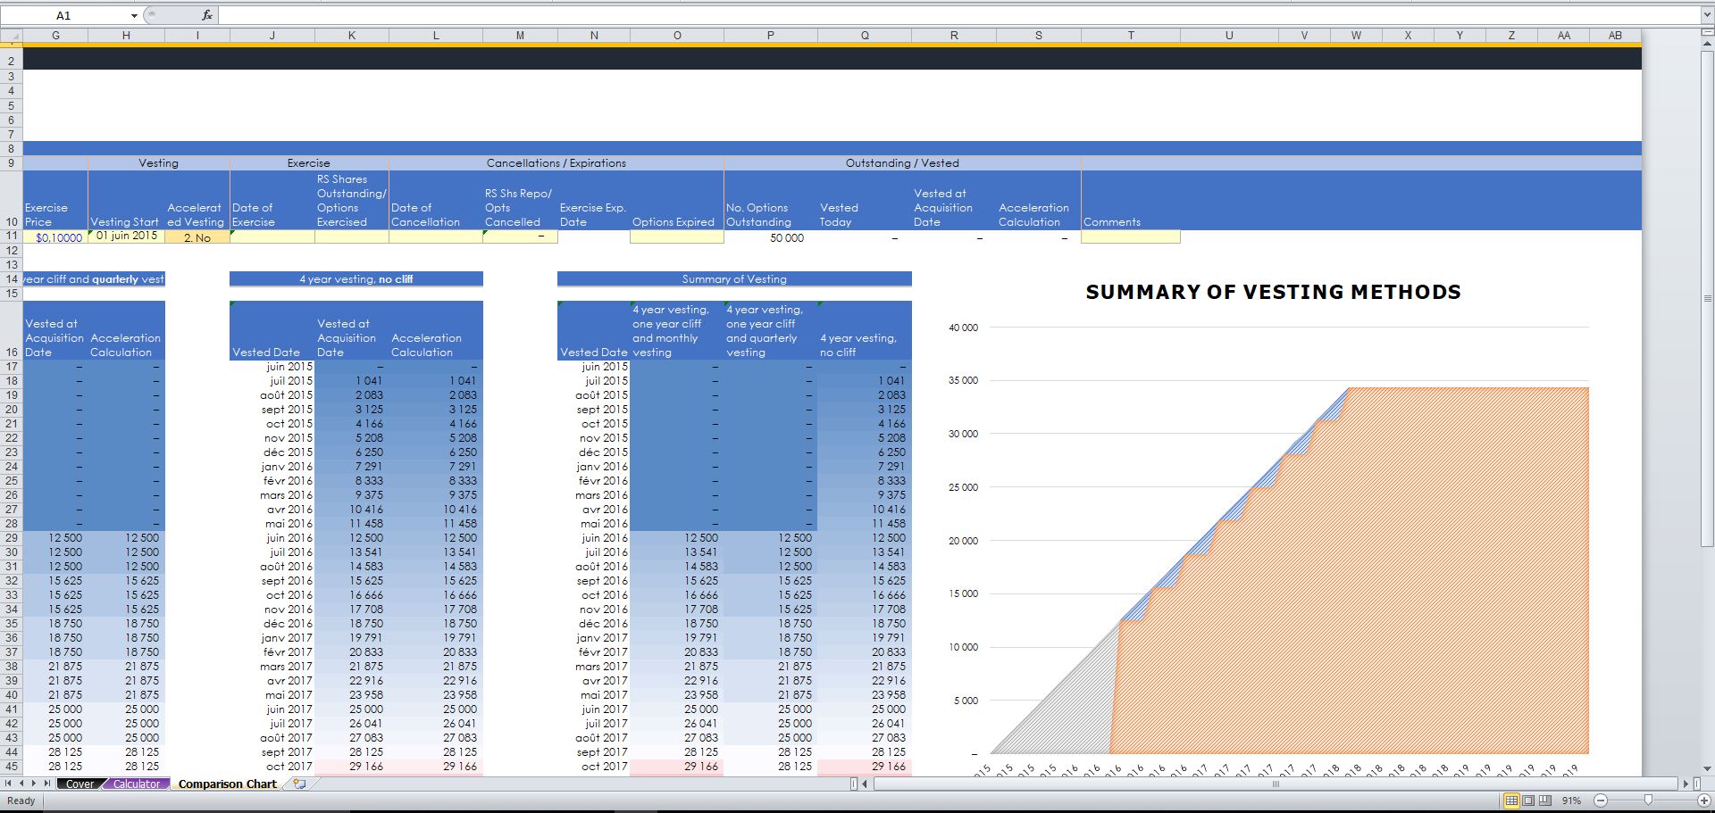The width and height of the screenshot is (1715, 813).
Task: Select column AB header
Action: pyautogui.click(x=1615, y=36)
